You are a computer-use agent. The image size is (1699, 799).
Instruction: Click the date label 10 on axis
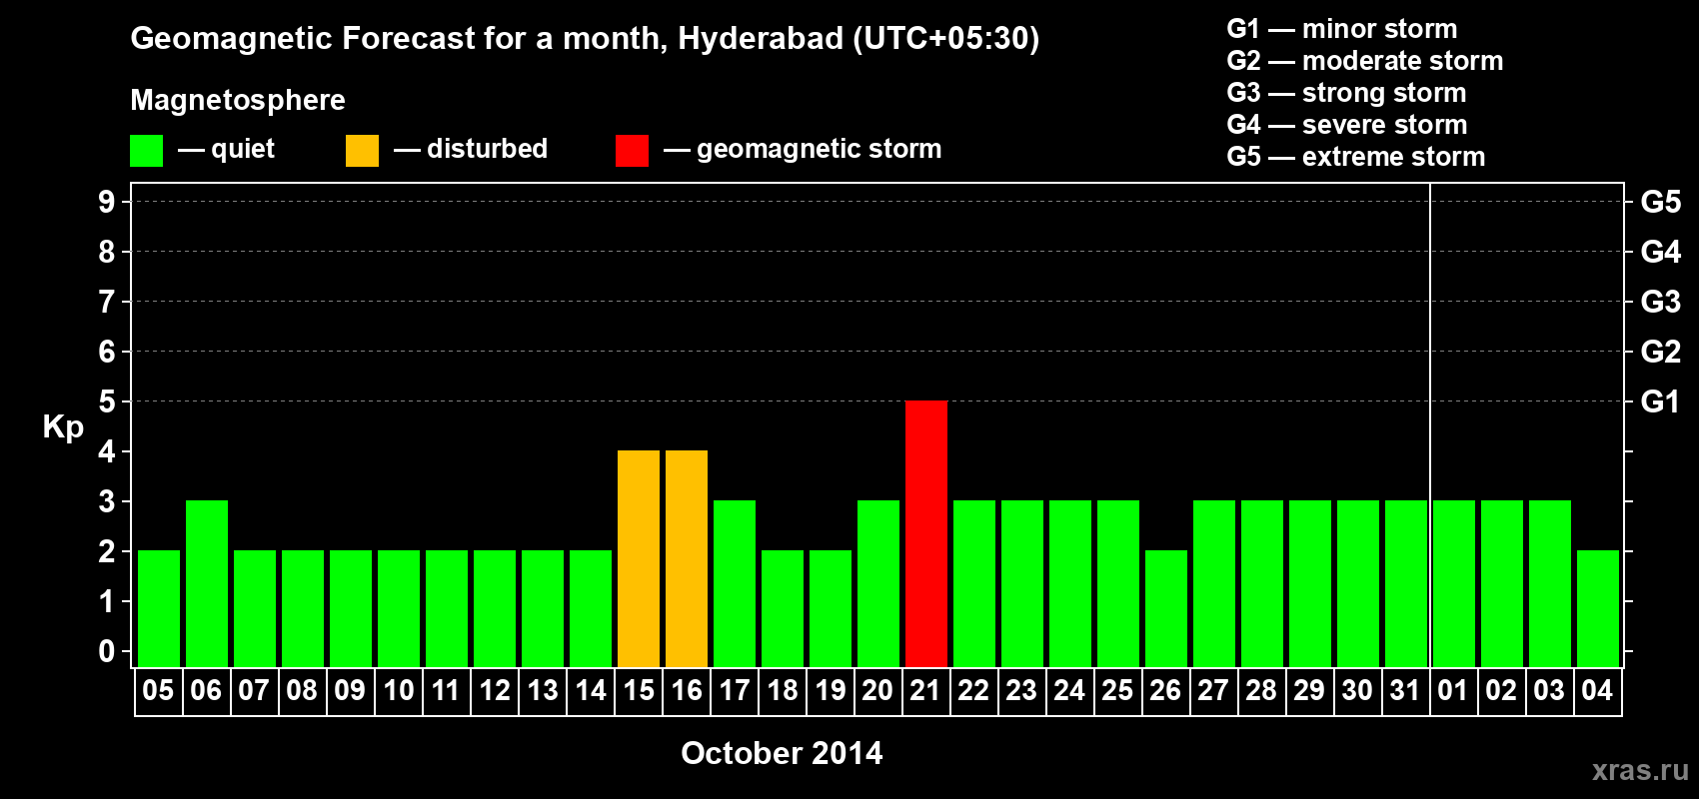pos(399,691)
